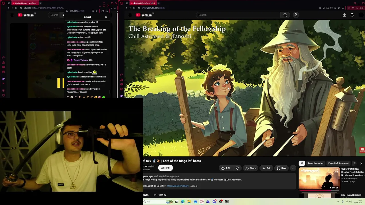This screenshot has width=365, height=205.
Task: Open YouTube notifications bell
Action: 352,15
